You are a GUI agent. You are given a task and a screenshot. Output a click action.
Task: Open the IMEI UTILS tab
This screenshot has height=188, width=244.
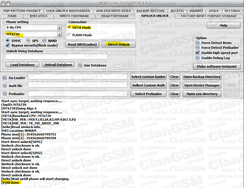(x=38, y=16)
